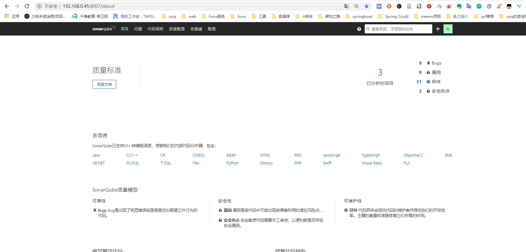Open the black mask-face extension icon
Viewport: 526px width, 252px height.
[x=509, y=6]
